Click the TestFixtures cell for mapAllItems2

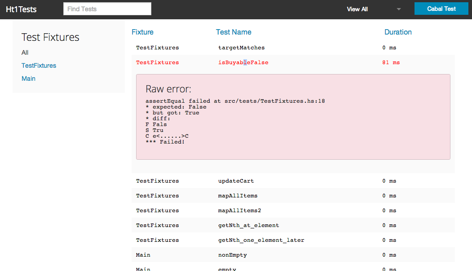tap(158, 210)
